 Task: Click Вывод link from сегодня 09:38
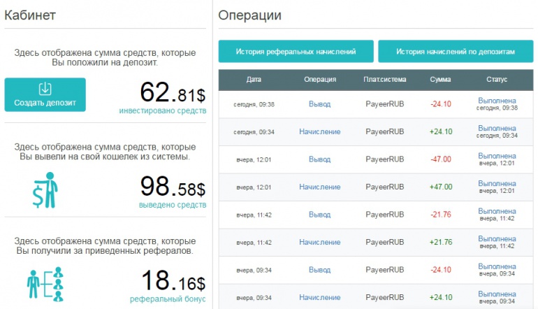(319, 104)
